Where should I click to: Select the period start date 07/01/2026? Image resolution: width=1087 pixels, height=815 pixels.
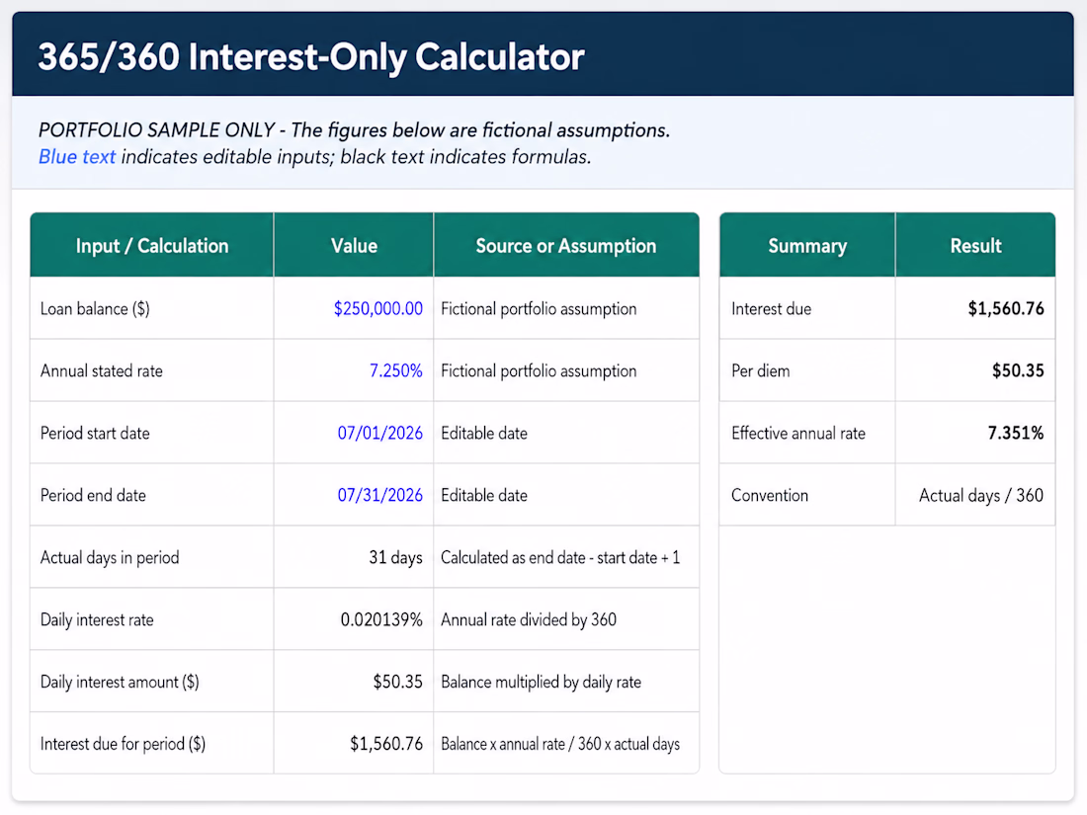(379, 433)
